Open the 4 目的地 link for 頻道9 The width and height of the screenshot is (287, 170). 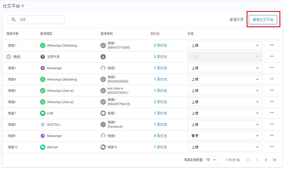(160, 136)
